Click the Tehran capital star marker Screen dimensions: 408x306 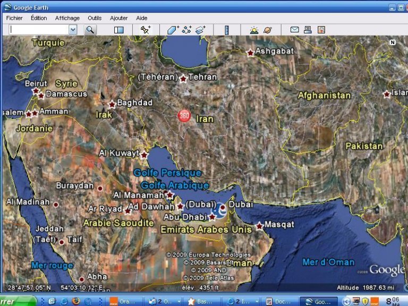[183, 78]
